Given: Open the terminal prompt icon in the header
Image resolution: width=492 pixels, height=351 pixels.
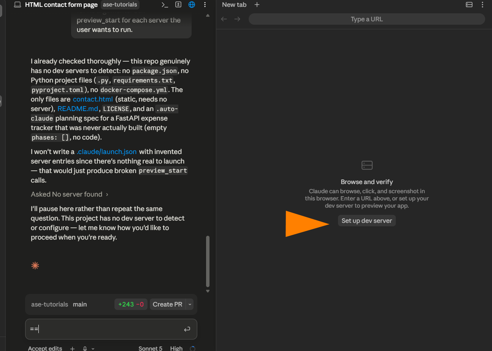Looking at the screenshot, I should [165, 5].
